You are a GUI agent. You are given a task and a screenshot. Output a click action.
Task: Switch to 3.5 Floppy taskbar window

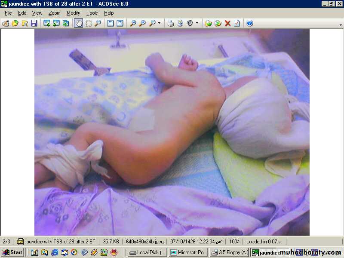click(x=229, y=252)
